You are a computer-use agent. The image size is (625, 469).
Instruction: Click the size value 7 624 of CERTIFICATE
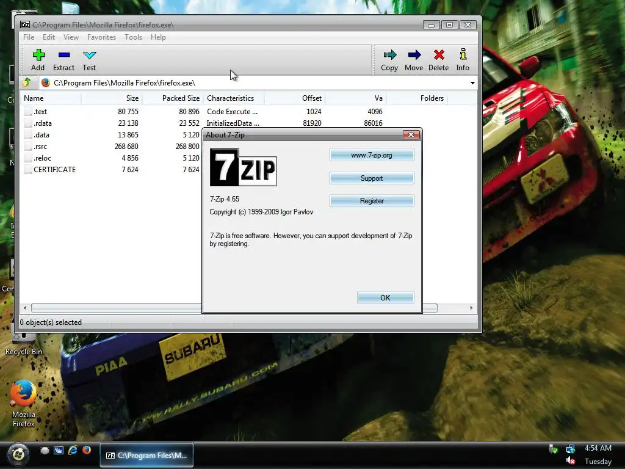pyautogui.click(x=130, y=170)
